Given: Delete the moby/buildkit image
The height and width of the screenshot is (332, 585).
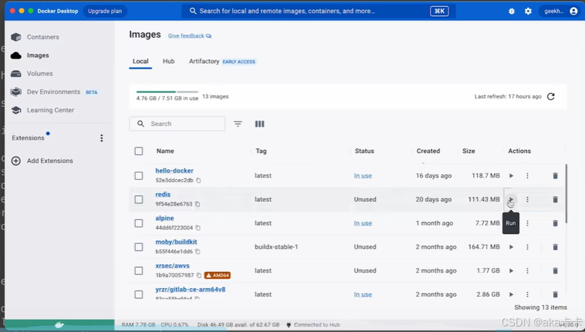Looking at the screenshot, I should click(x=555, y=247).
